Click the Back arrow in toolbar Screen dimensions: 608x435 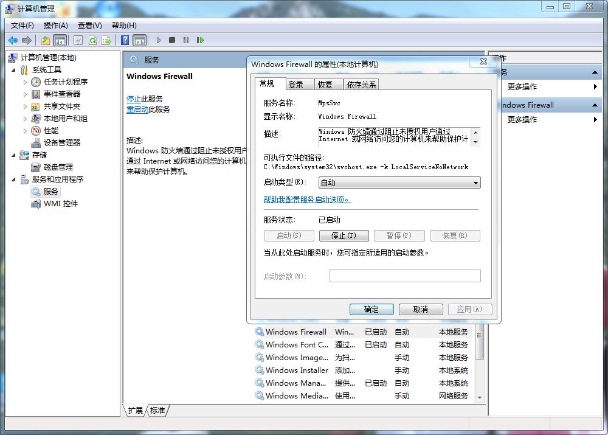click(12, 41)
